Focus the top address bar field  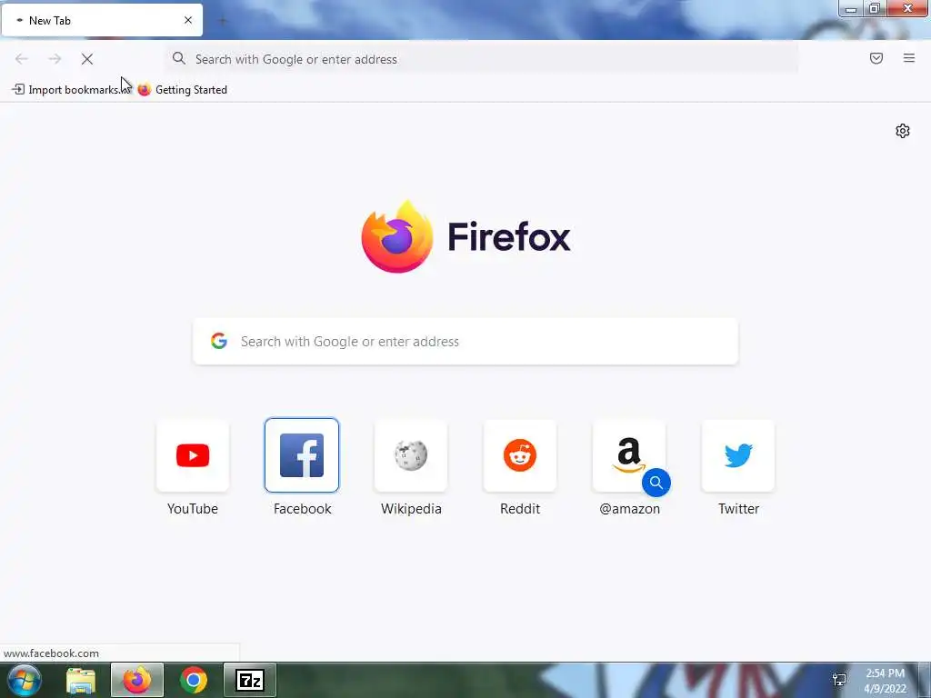[482, 59]
